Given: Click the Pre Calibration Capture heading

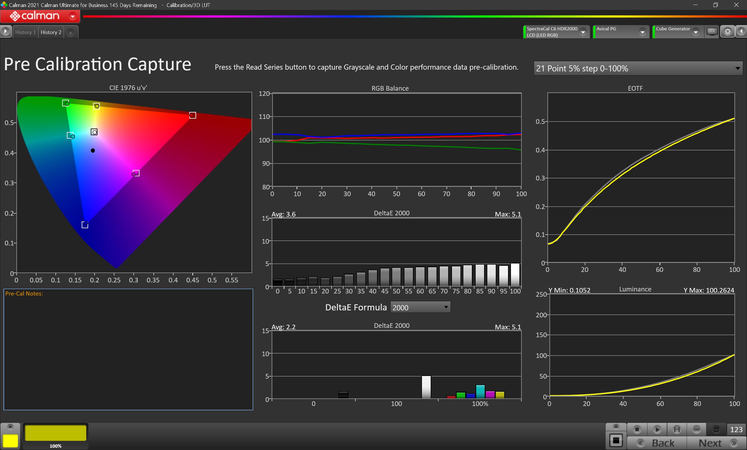Looking at the screenshot, I should click(98, 64).
